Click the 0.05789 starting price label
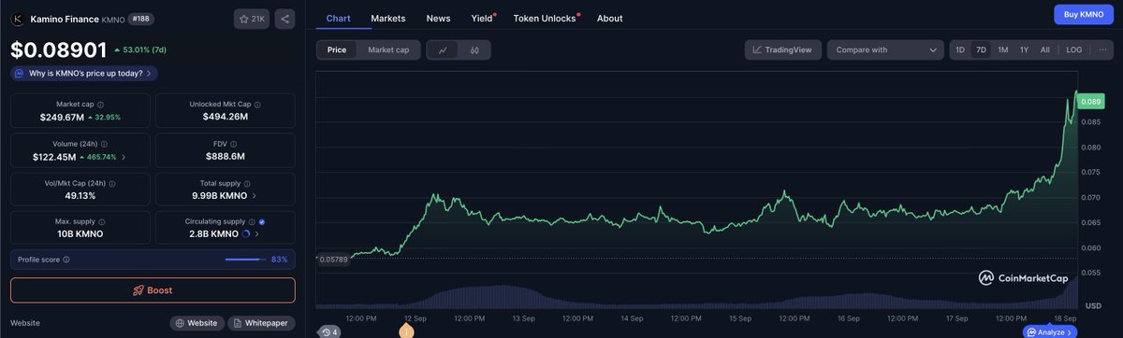This screenshot has height=338, width=1123. 333,259
